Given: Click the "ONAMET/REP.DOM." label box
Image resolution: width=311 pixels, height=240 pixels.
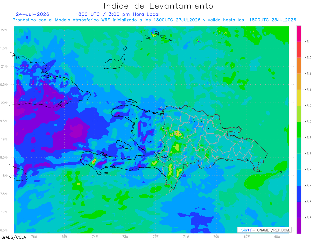Looking at the screenshot, I should pyautogui.click(x=264, y=230).
